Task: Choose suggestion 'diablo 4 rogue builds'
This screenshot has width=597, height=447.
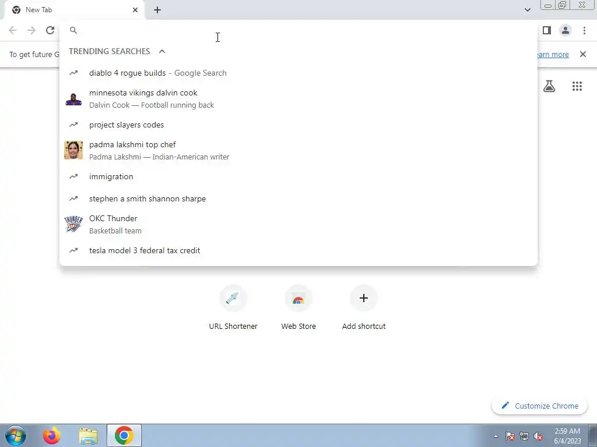Action: (298, 73)
